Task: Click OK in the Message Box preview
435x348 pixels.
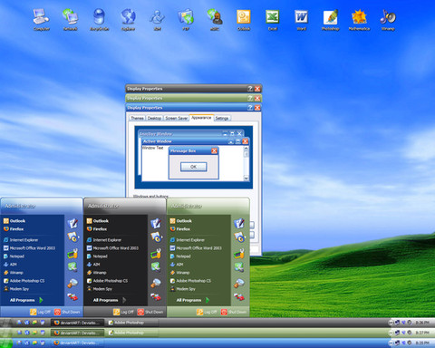Action: [194, 167]
